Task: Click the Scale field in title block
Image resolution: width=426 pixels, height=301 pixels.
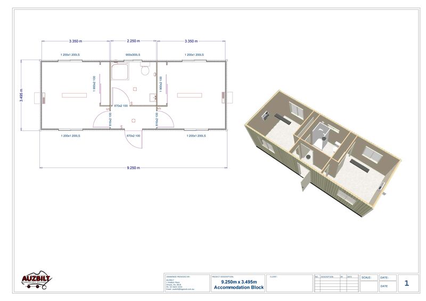Action: [368, 283]
